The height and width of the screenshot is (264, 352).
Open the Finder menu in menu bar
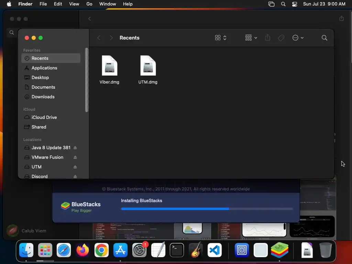[x=25, y=4]
